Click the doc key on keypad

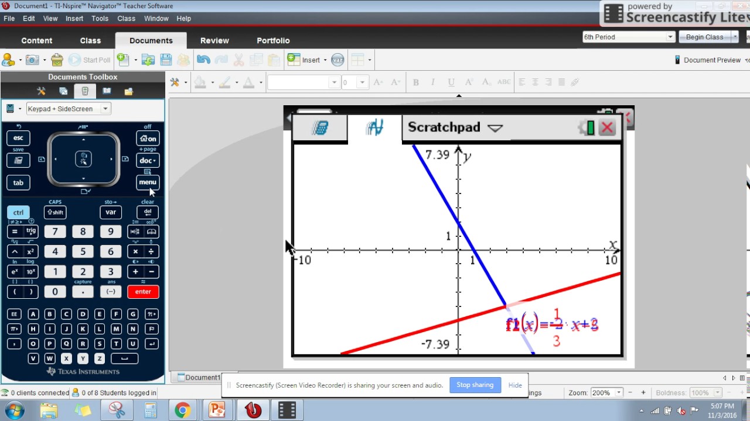coord(147,160)
